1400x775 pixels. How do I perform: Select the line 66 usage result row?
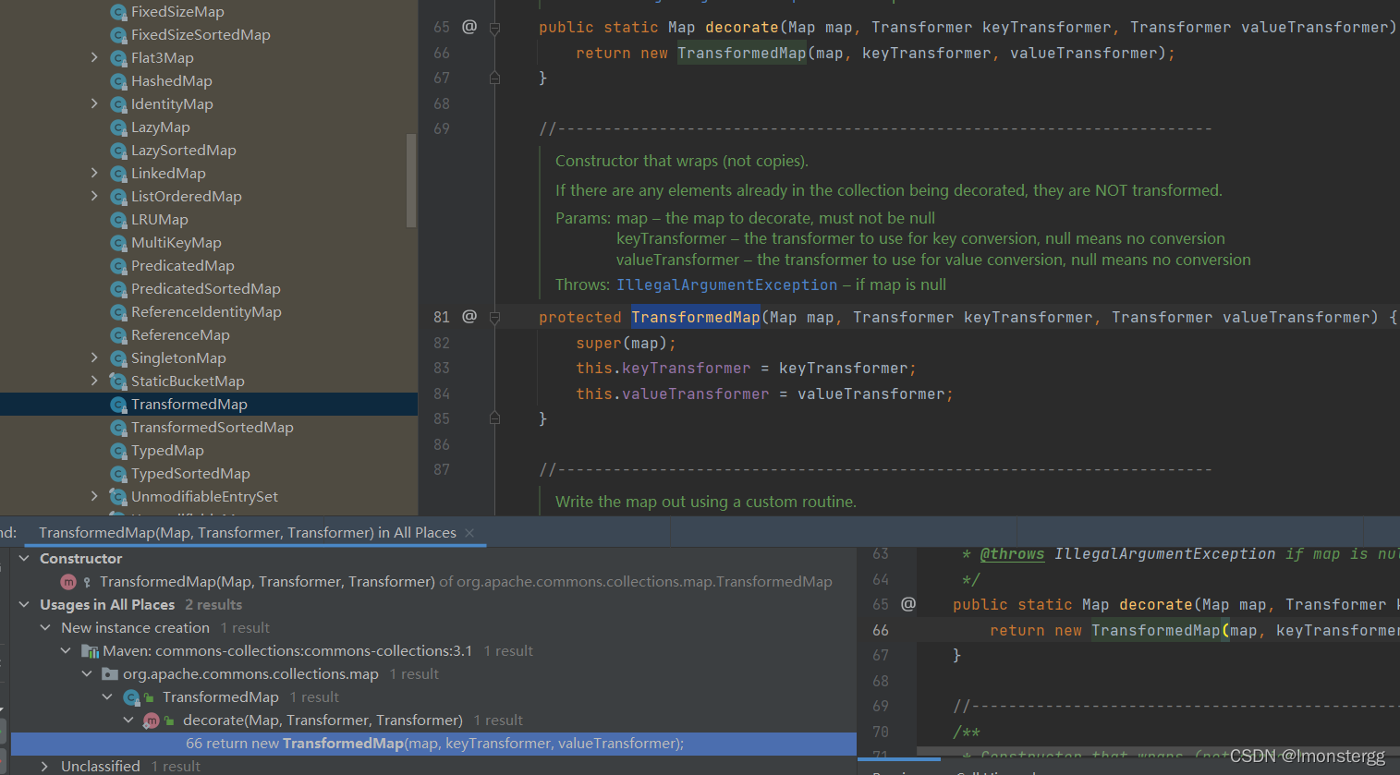(433, 744)
